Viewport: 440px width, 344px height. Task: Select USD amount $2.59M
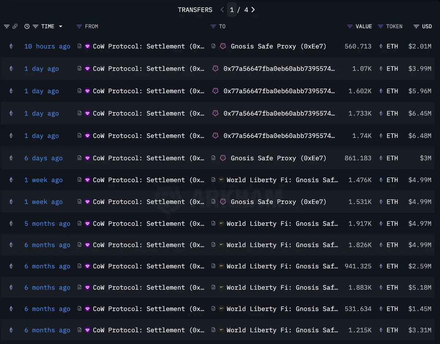419,266
